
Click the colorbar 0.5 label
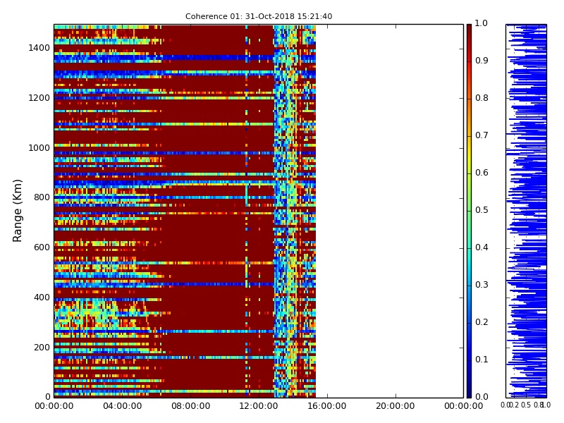tap(482, 210)
